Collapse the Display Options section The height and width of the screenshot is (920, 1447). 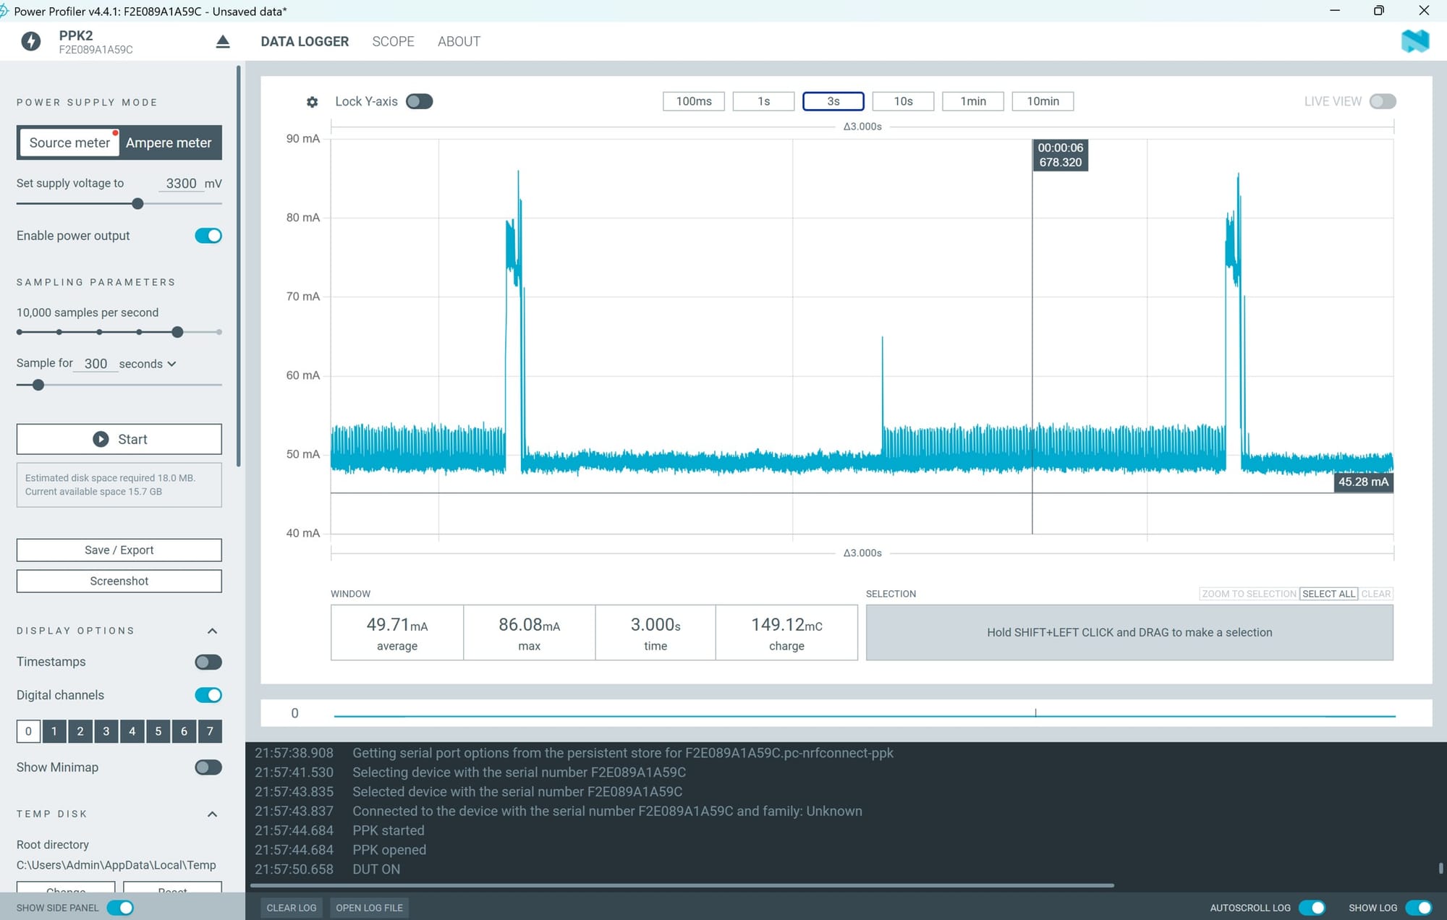coord(212,631)
